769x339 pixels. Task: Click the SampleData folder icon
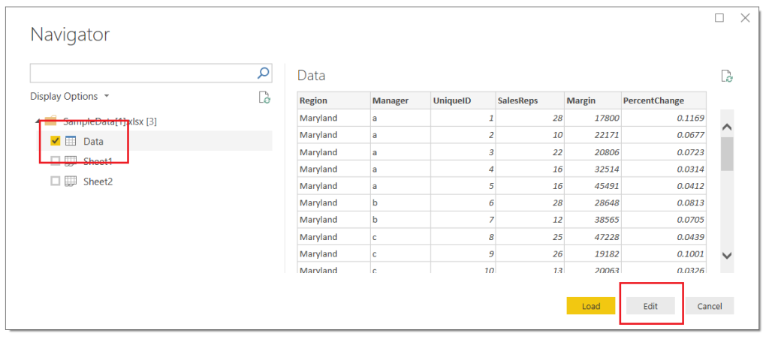[x=50, y=121]
